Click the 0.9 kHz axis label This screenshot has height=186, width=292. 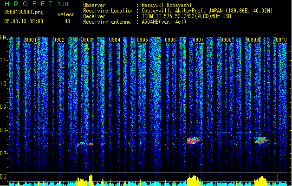(4, 107)
